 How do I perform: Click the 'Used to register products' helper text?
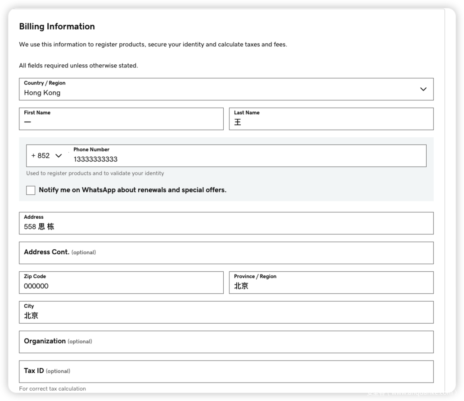tap(95, 173)
